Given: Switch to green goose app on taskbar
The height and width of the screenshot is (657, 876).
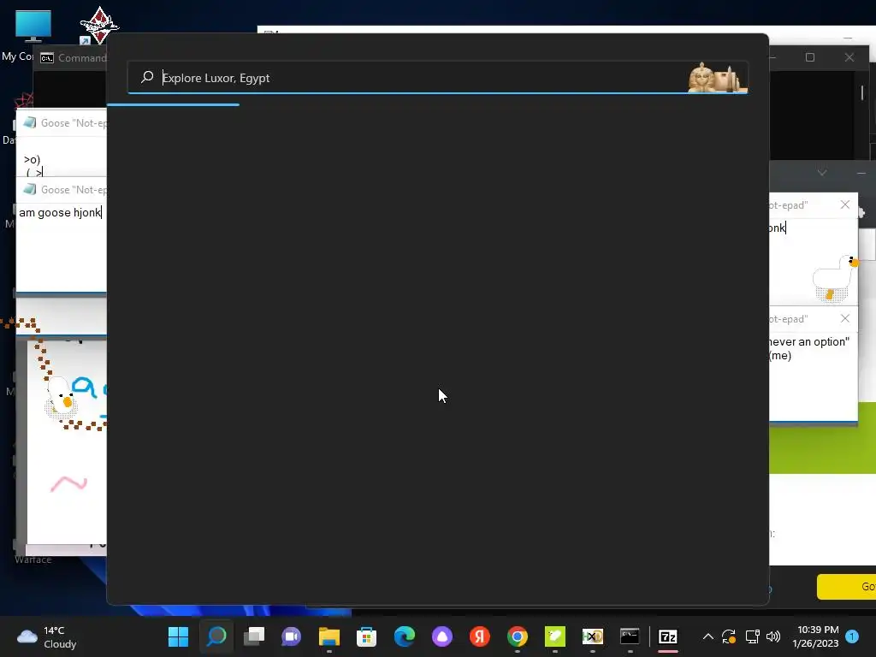Looking at the screenshot, I should pos(554,636).
